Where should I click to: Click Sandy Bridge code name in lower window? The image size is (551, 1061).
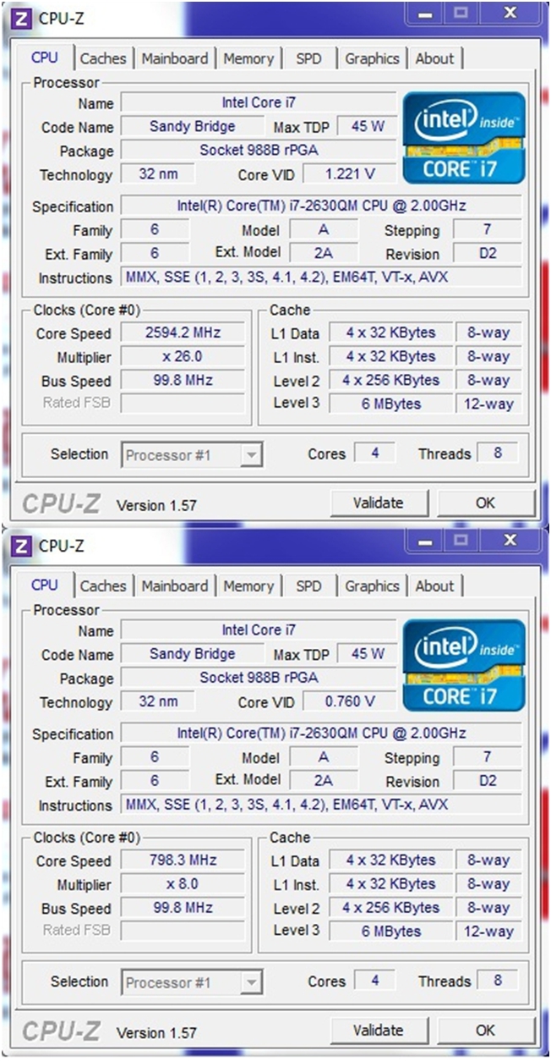click(192, 653)
